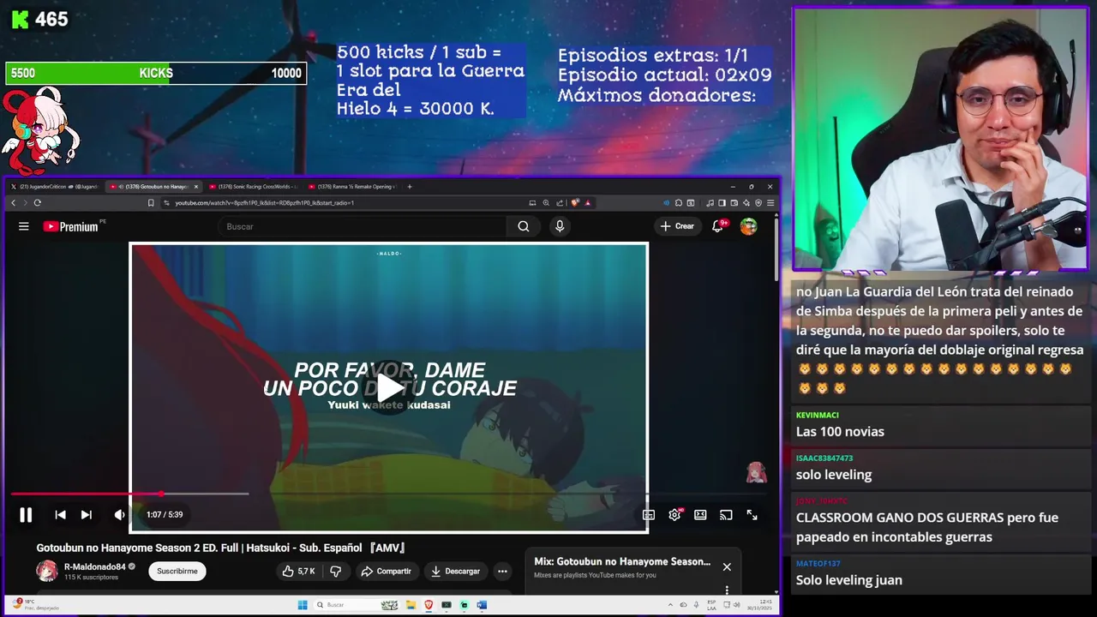Open a new browser tab with plus

[410, 186]
